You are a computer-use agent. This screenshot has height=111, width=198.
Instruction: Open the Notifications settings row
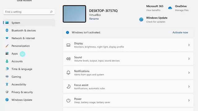(128, 73)
